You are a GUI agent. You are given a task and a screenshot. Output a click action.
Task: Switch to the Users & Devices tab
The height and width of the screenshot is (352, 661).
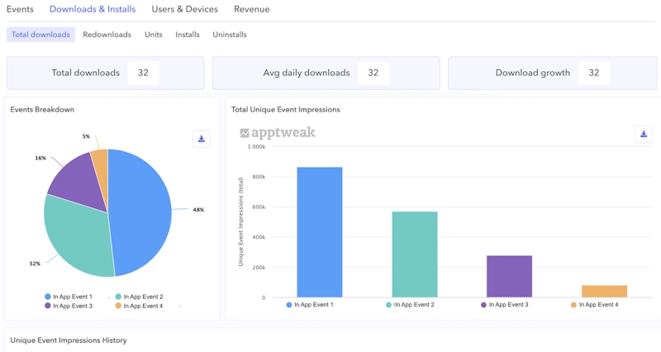[184, 9]
